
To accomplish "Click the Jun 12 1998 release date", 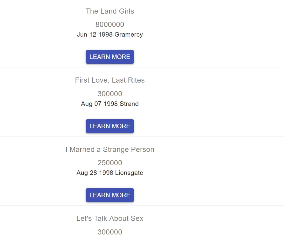I will click(x=95, y=34).
